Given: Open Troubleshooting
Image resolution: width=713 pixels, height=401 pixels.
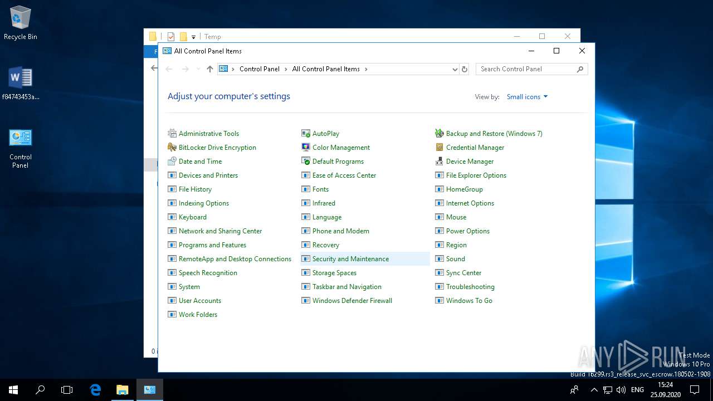Looking at the screenshot, I should click(x=470, y=287).
